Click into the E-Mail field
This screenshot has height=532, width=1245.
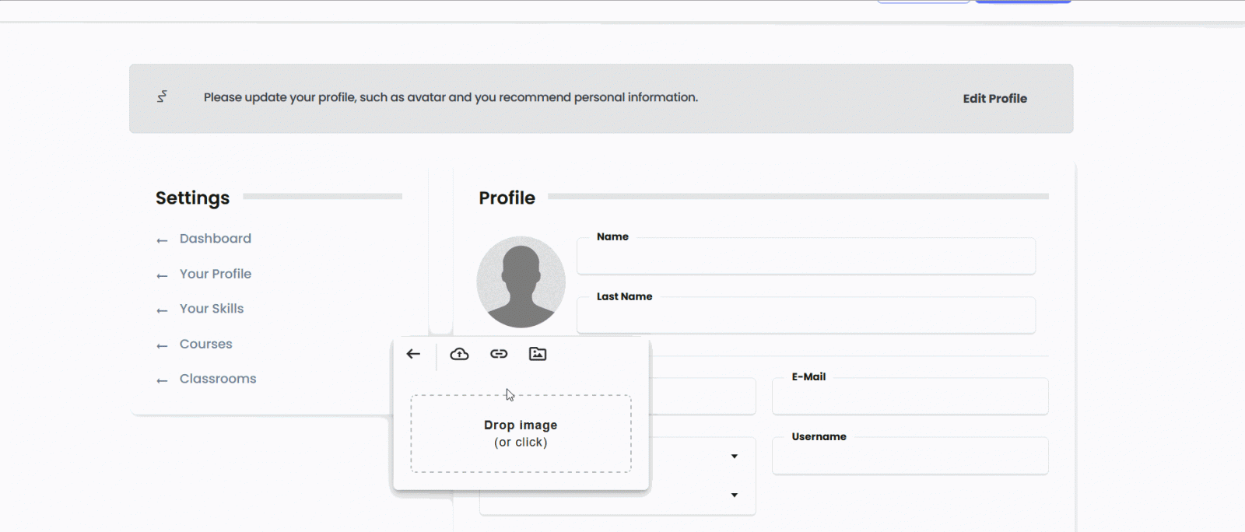pos(910,397)
